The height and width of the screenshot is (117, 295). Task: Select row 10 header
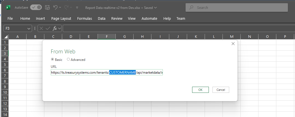click(5, 92)
